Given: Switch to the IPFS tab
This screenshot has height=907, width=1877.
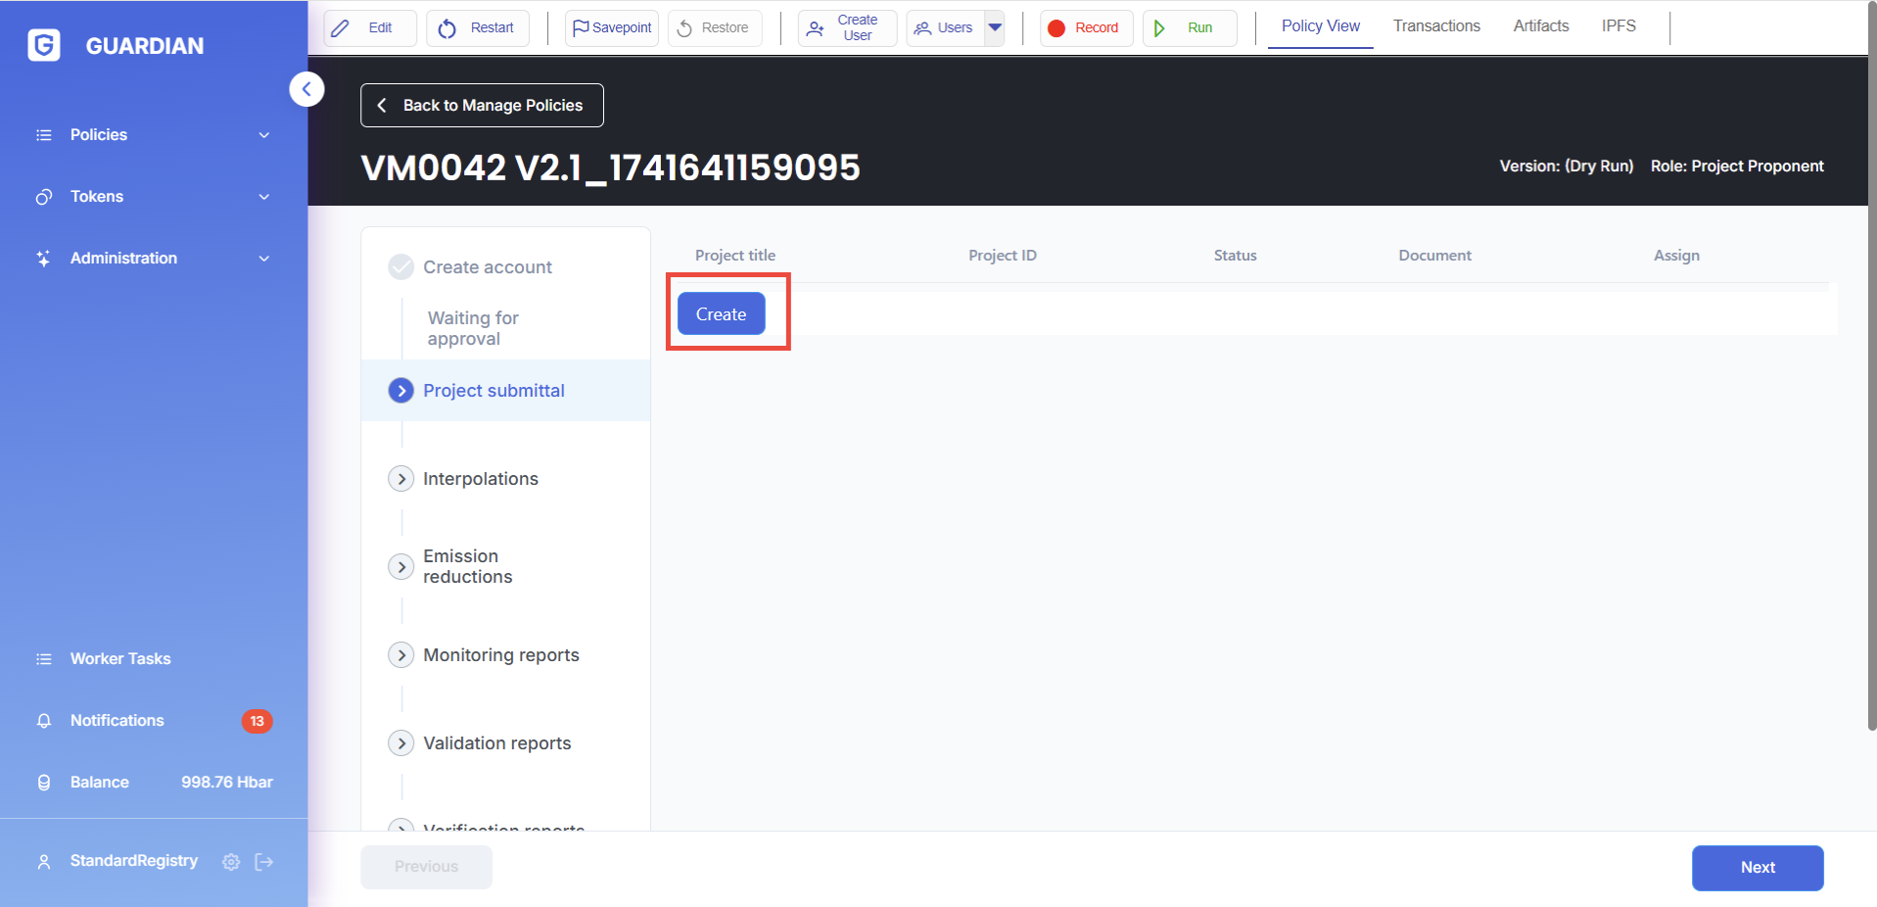Looking at the screenshot, I should 1619,26.
